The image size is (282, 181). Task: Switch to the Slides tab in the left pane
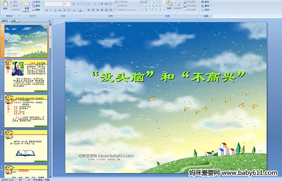click(5, 21)
